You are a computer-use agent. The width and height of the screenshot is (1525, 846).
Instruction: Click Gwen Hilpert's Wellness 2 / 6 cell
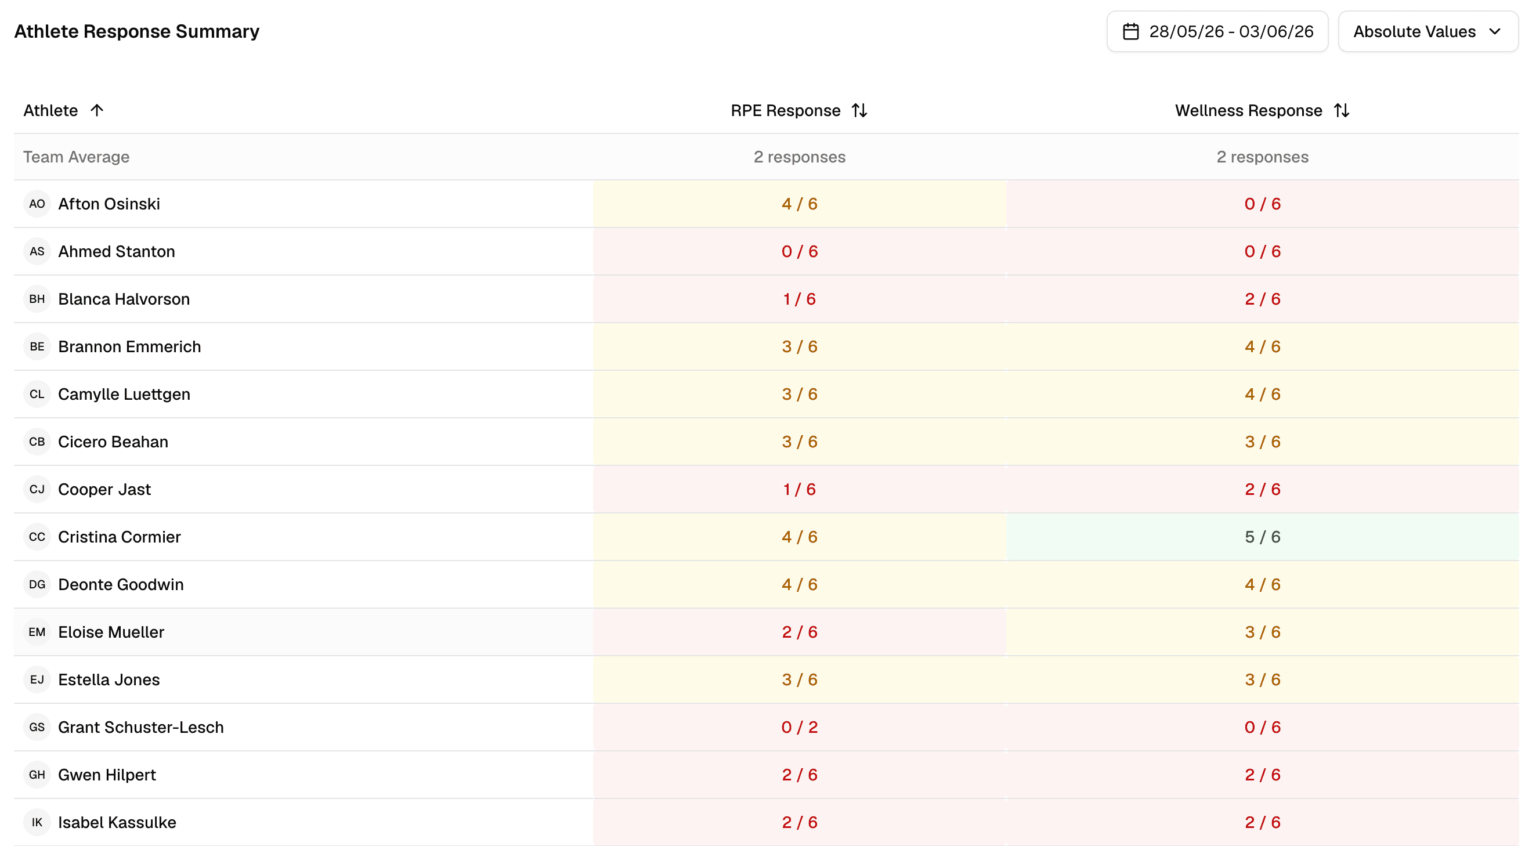tap(1263, 775)
